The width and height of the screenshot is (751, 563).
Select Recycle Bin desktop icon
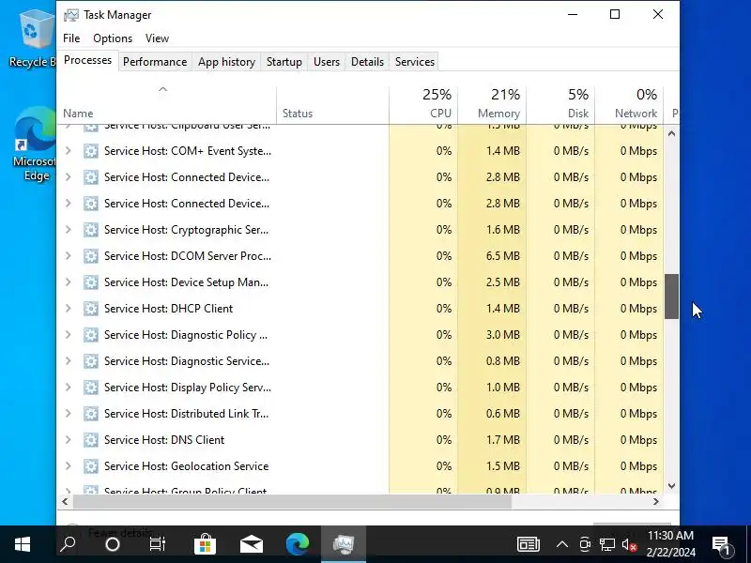pyautogui.click(x=33, y=40)
